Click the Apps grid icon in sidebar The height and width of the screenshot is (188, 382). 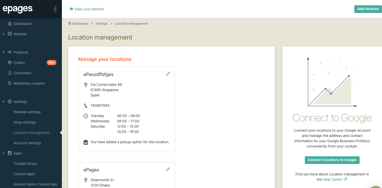[x=10, y=153]
